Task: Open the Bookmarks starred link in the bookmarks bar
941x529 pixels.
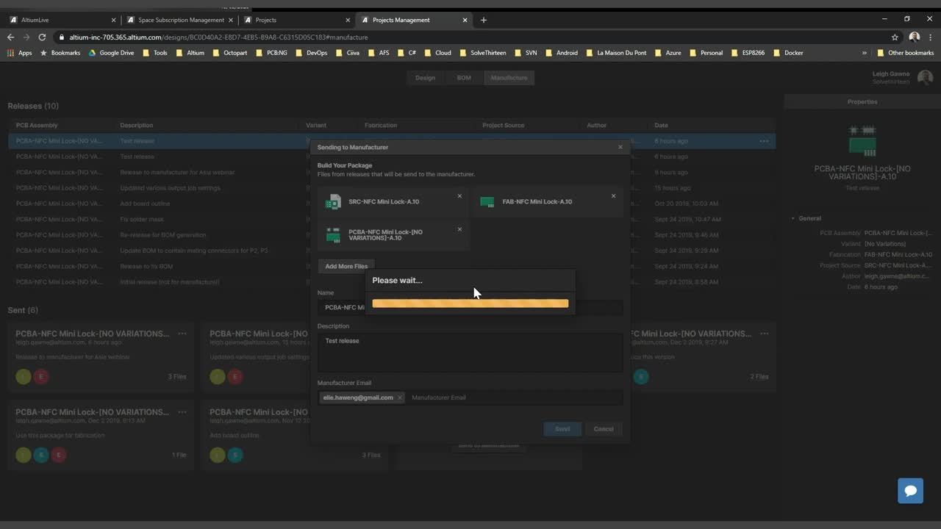Action: [x=60, y=53]
